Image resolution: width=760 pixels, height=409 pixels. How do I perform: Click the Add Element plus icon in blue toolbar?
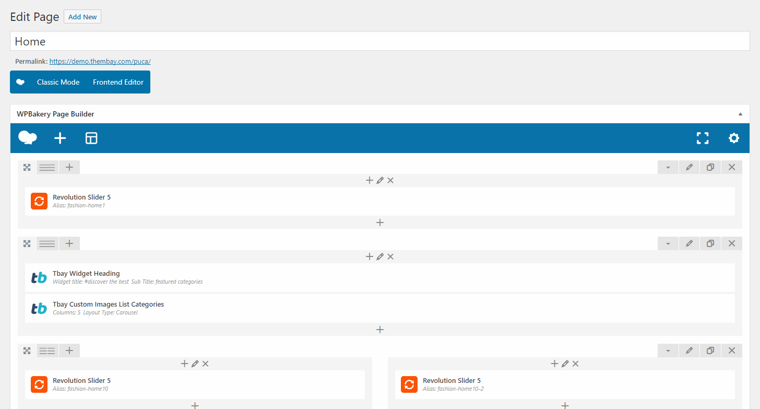[60, 138]
